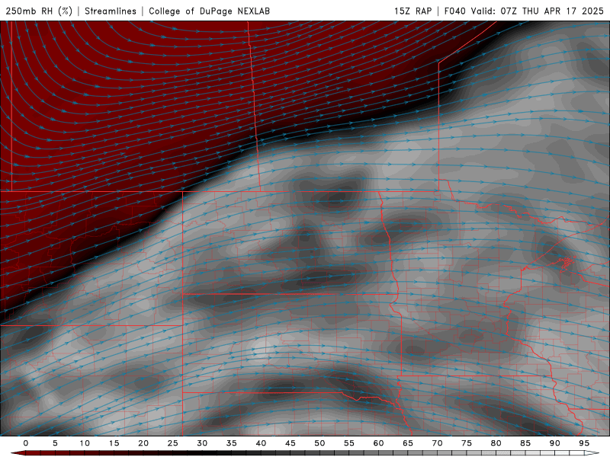The width and height of the screenshot is (610, 457).
Task: Click the "90" label on the color scale
Action: coord(555,443)
